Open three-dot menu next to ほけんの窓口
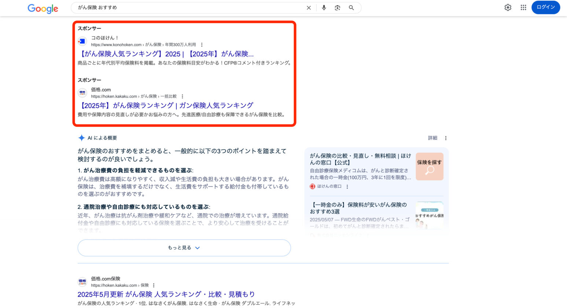The image size is (567, 308). (347, 187)
